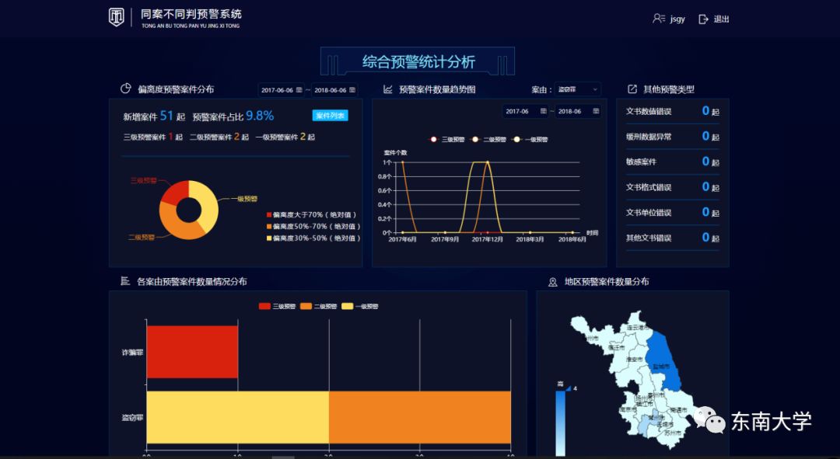Click the 综合预警统计分析 header tab
The height and width of the screenshot is (459, 840).
pyautogui.click(x=419, y=61)
